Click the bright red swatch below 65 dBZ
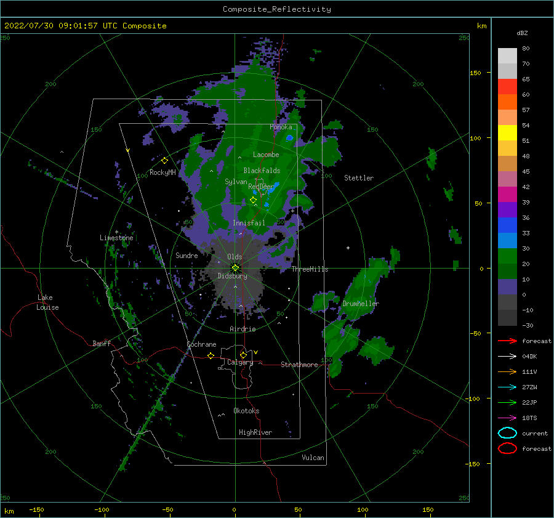Viewport: 554px width, 518px height. 507,87
